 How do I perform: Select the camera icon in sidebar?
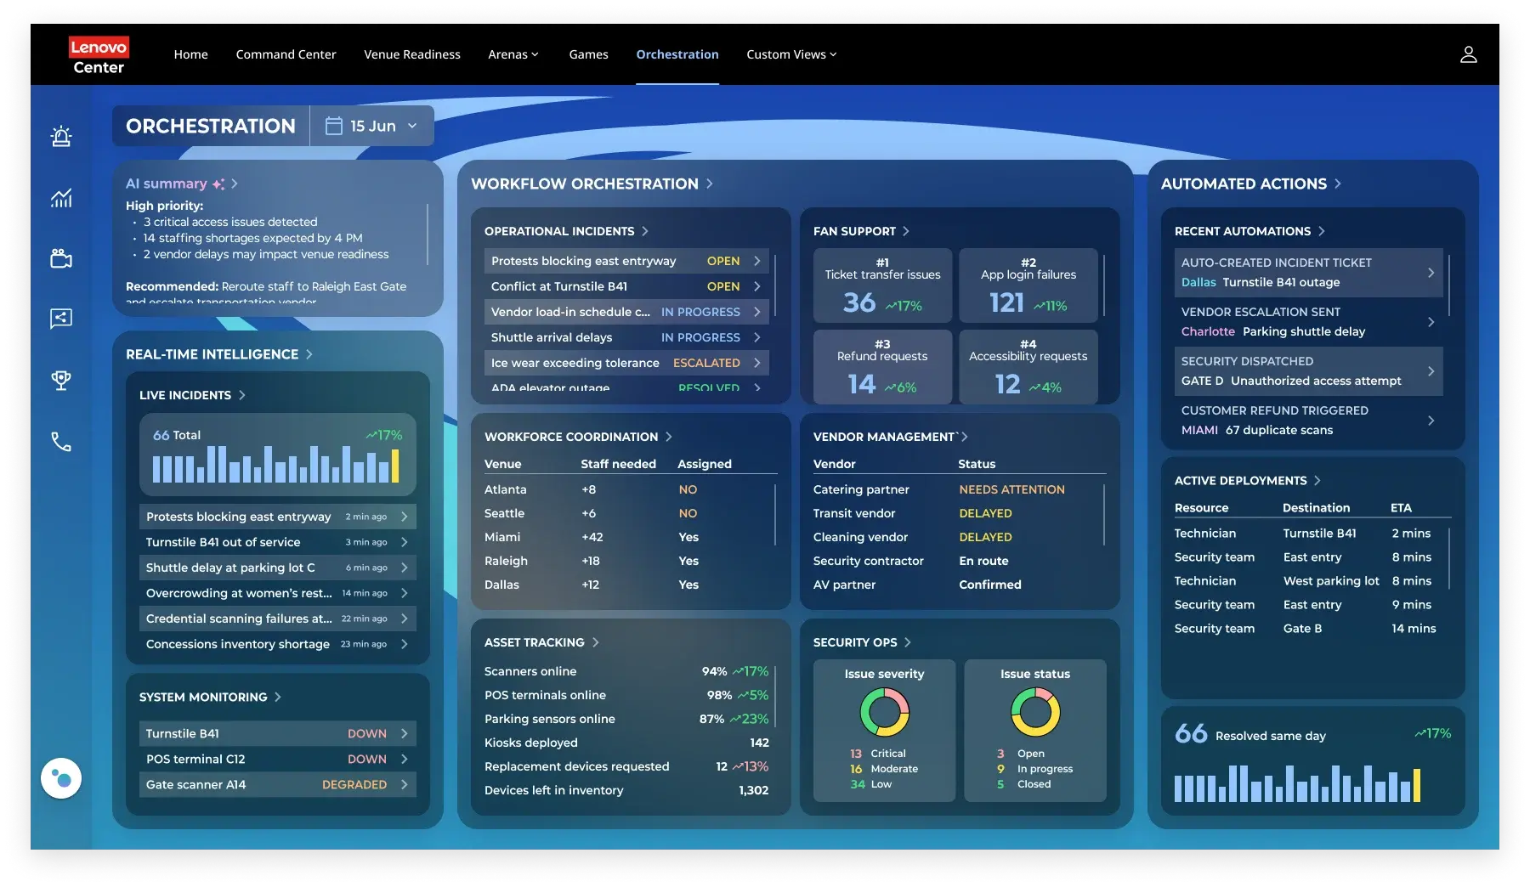pos(61,258)
